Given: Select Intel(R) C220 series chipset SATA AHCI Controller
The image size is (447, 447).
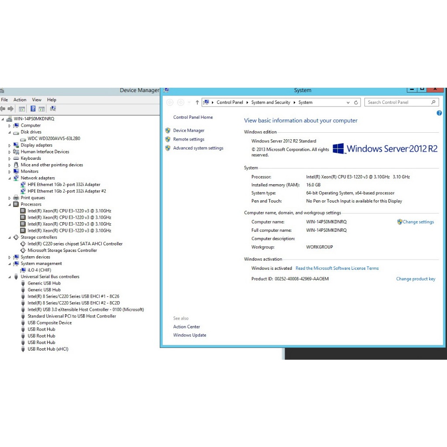Looking at the screenshot, I should pos(75,244).
